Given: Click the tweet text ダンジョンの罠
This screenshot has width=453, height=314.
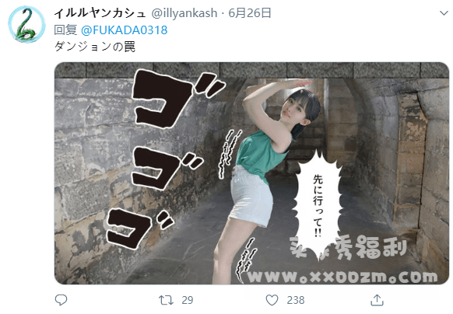Looking at the screenshot, I should tap(95, 47).
